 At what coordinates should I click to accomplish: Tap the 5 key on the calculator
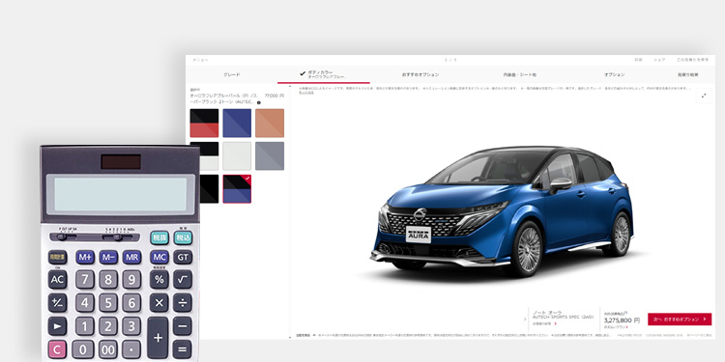108,302
